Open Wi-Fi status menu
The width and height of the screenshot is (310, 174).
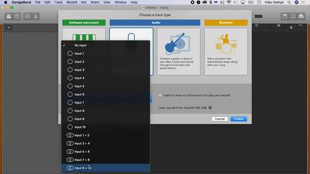pos(229,2)
